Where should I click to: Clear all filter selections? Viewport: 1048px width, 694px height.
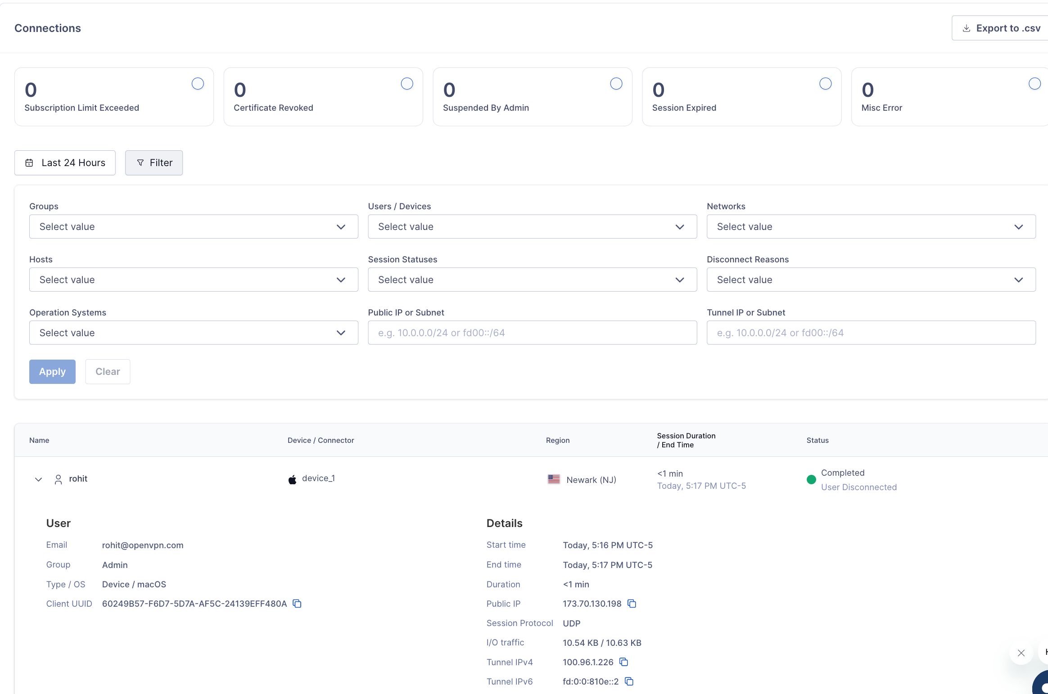click(108, 371)
